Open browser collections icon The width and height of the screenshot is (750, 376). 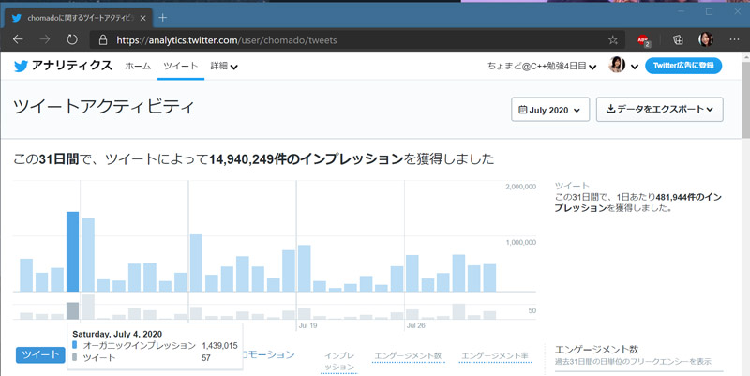(679, 40)
